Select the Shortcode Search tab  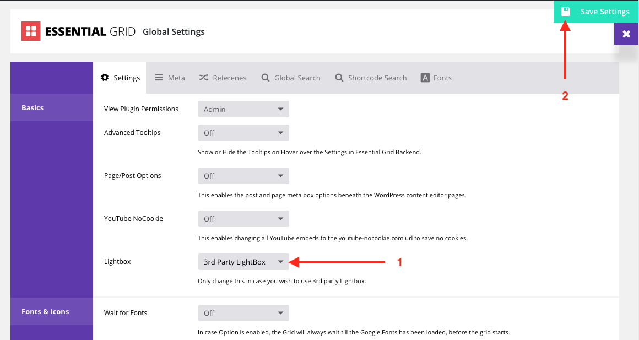371,78
